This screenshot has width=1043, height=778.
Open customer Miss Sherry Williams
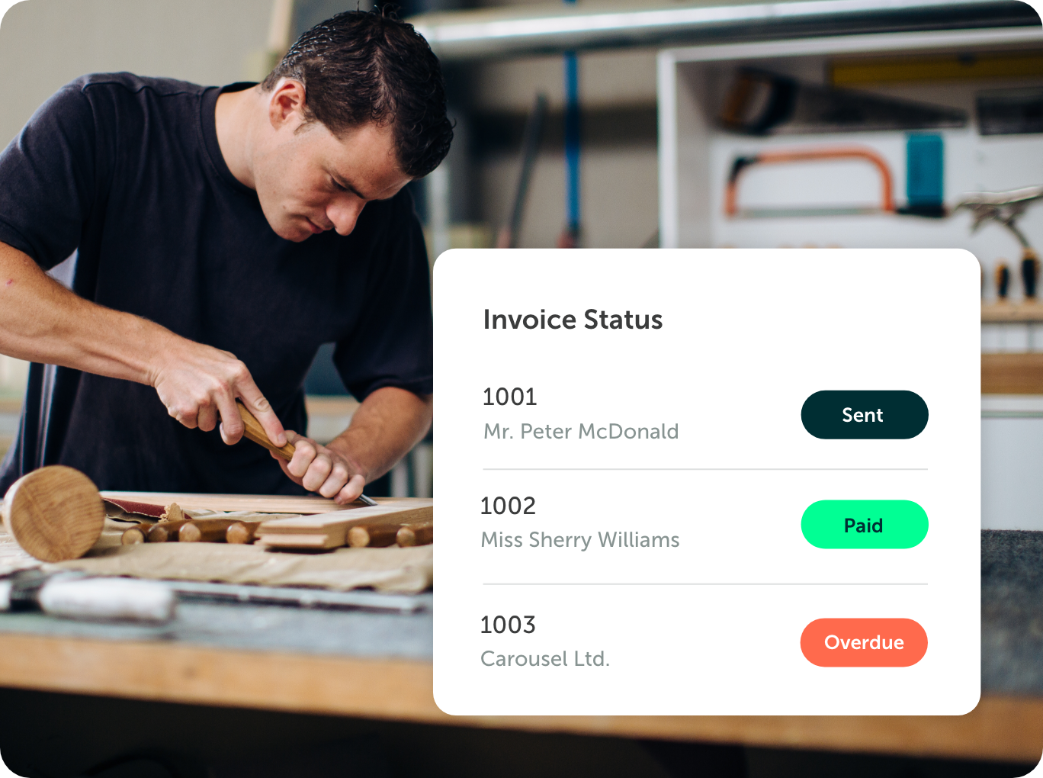coord(580,540)
